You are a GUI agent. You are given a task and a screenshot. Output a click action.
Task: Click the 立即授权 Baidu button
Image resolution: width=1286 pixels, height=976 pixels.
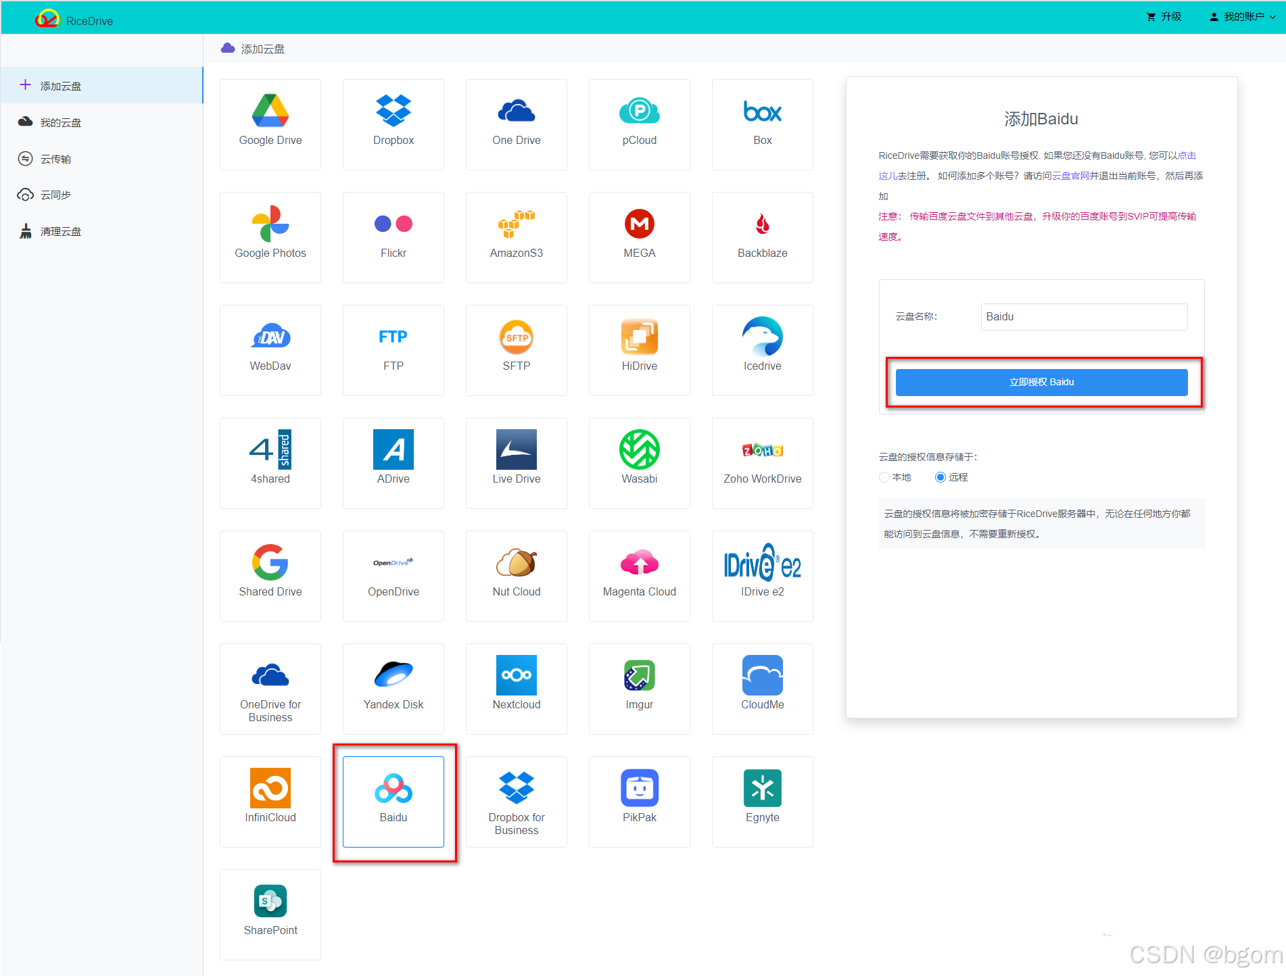1041,382
